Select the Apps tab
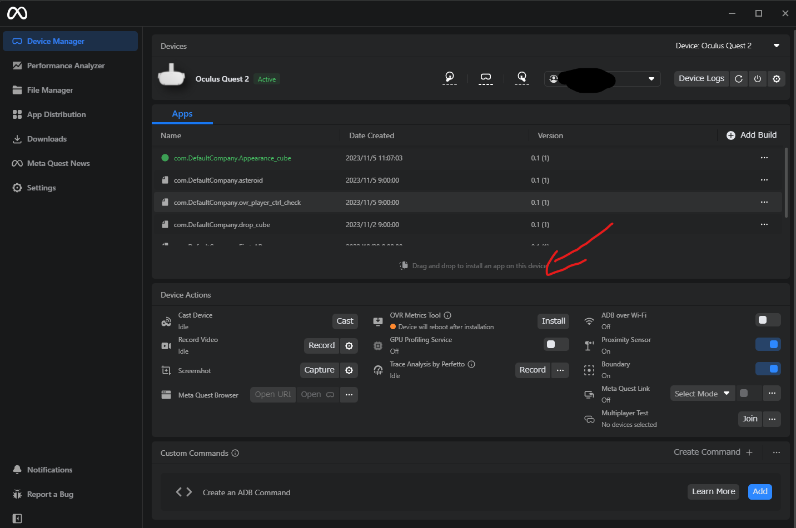The width and height of the screenshot is (796, 528). [x=182, y=114]
